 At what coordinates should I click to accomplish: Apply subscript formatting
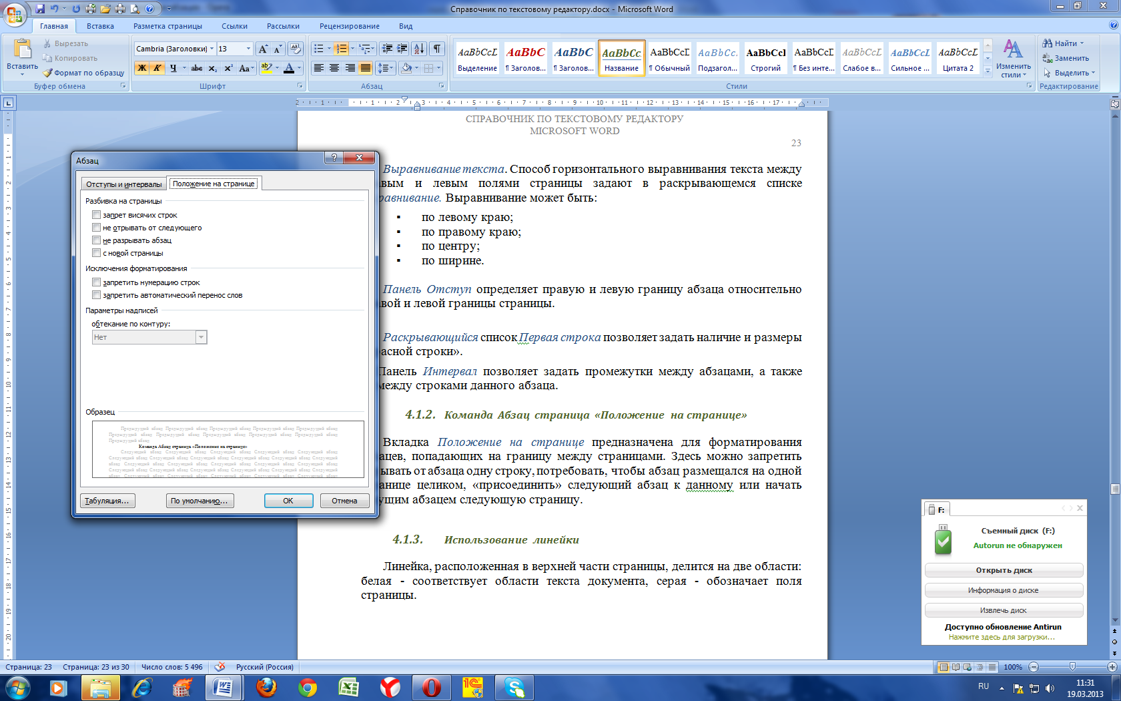[x=212, y=68]
